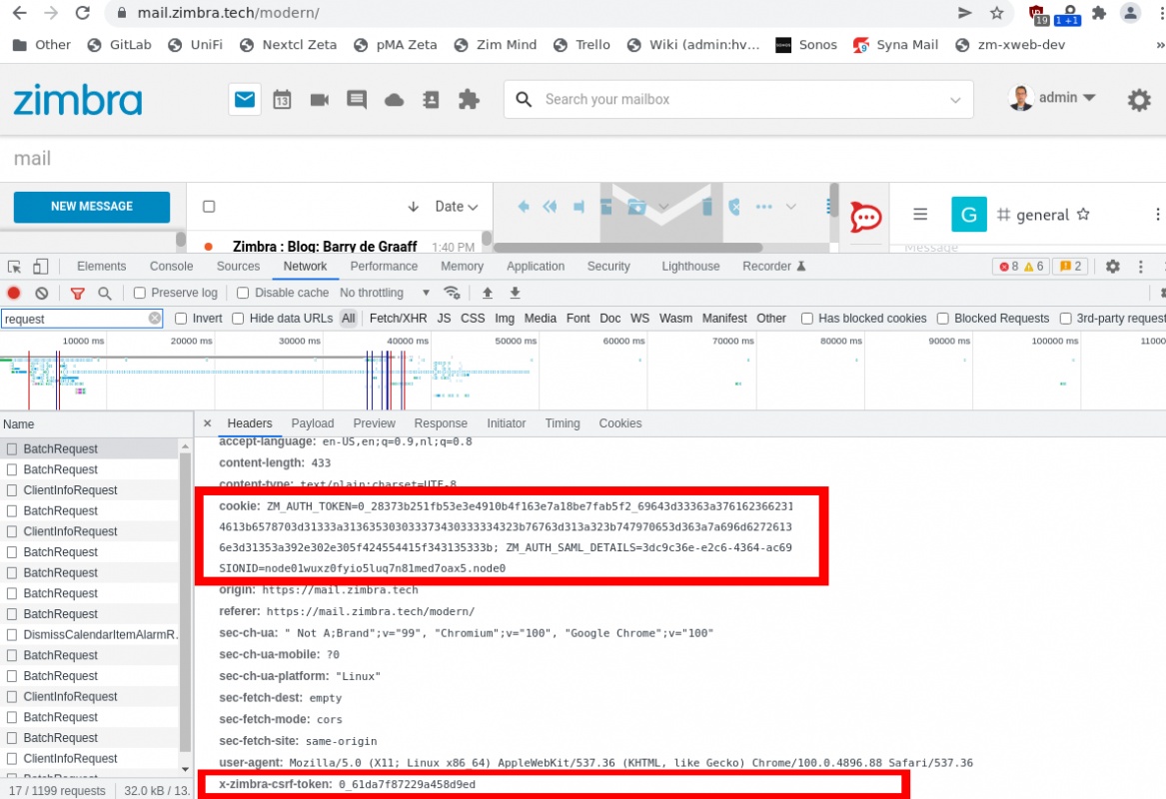This screenshot has height=799, width=1166.
Task: Open the Zimbra calendar icon
Action: pos(282,100)
